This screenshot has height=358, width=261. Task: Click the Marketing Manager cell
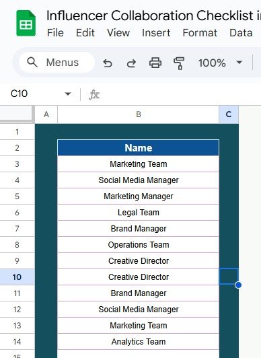pos(139,196)
